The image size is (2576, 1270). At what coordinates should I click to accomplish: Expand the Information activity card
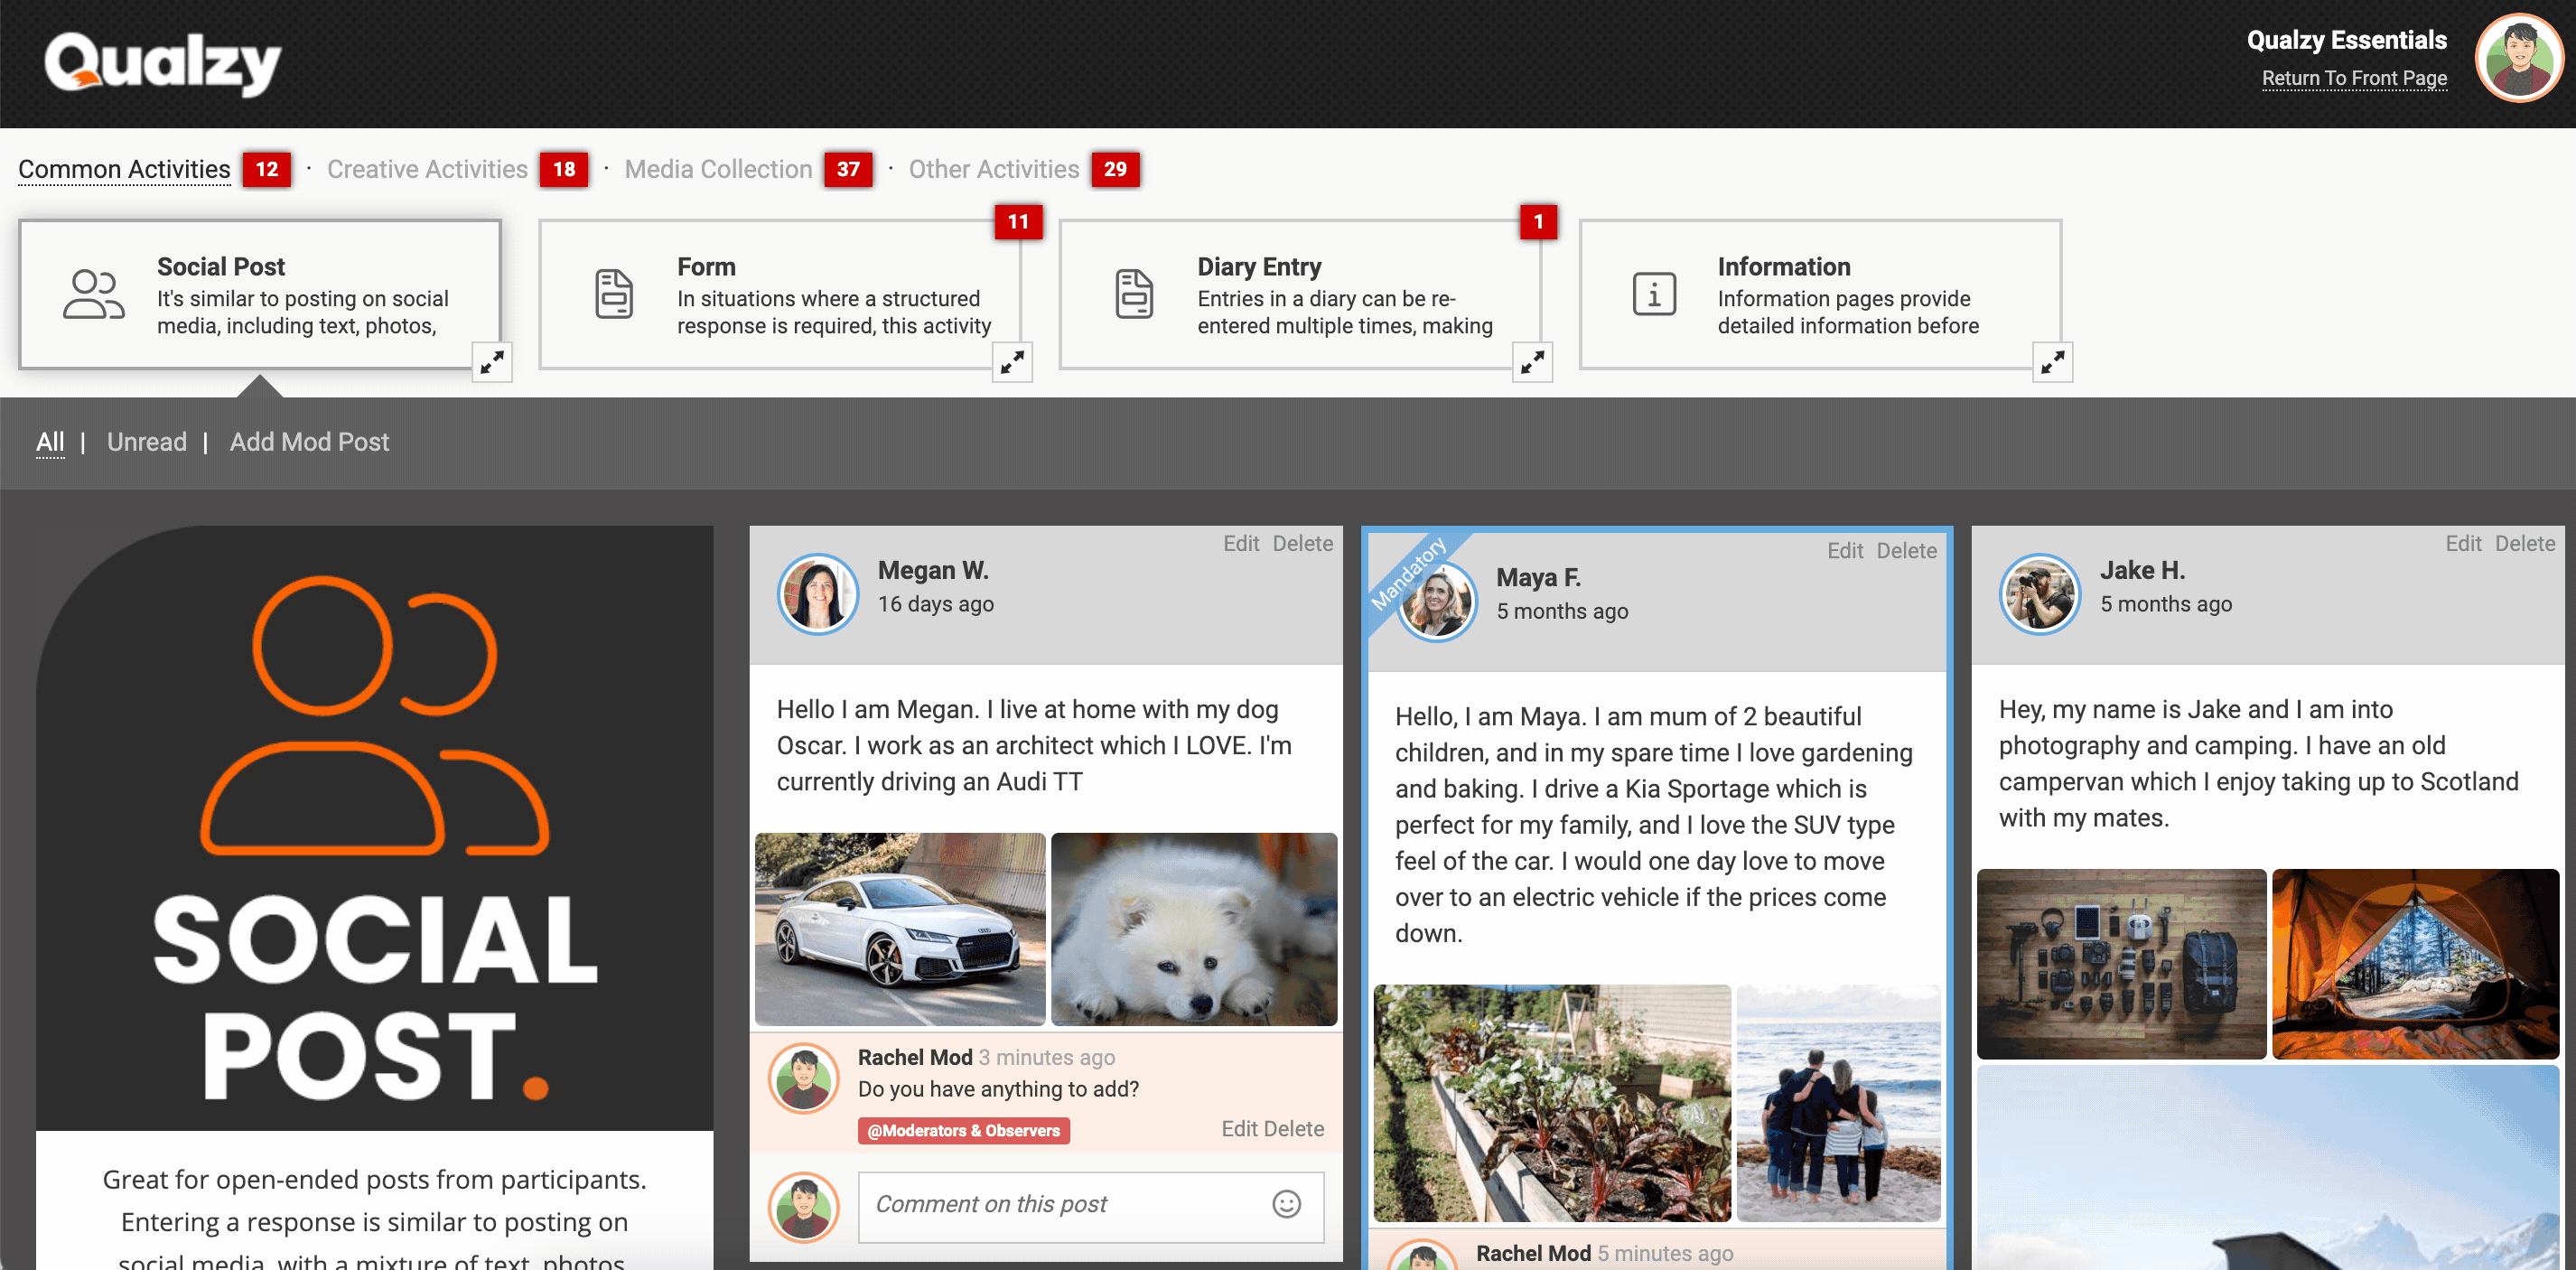tap(2052, 362)
